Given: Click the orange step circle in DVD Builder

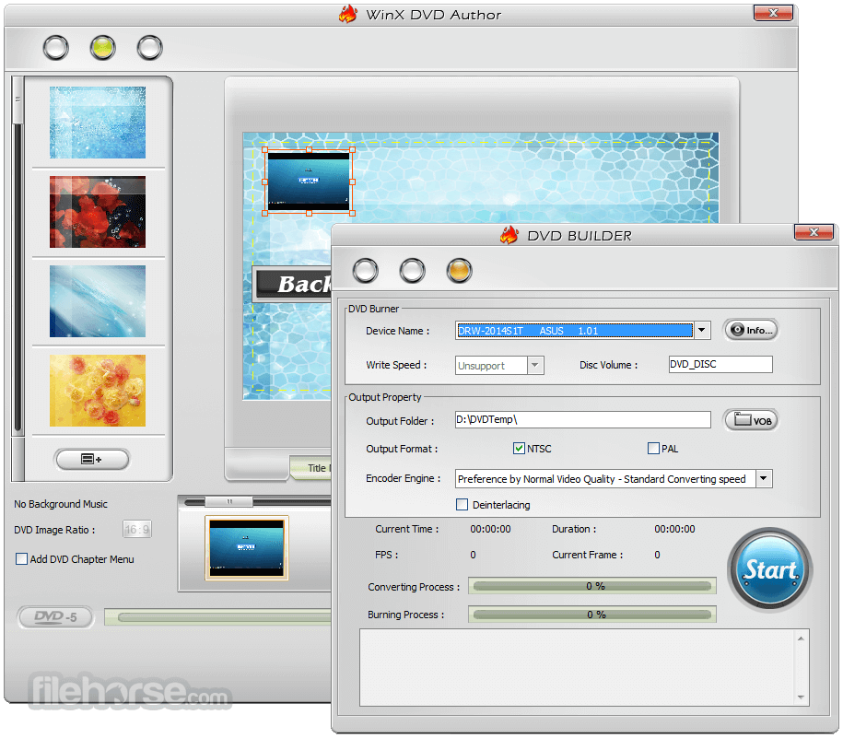Looking at the screenshot, I should 459,270.
